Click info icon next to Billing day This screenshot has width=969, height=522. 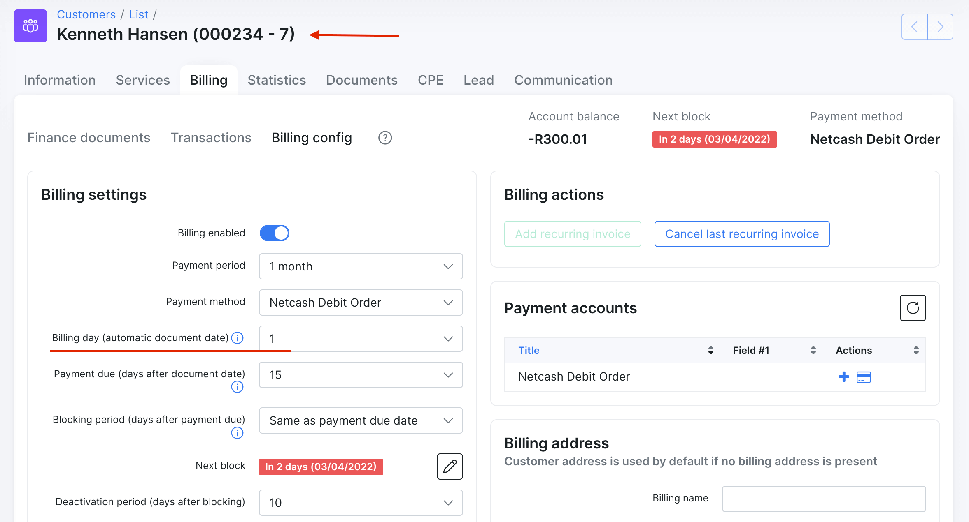click(238, 338)
